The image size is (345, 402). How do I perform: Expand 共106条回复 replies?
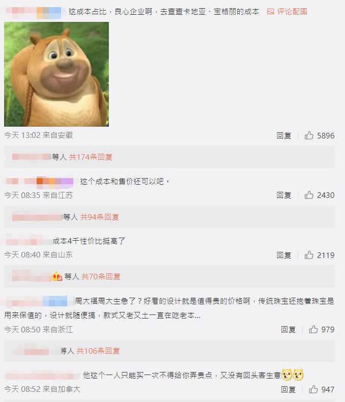98,351
